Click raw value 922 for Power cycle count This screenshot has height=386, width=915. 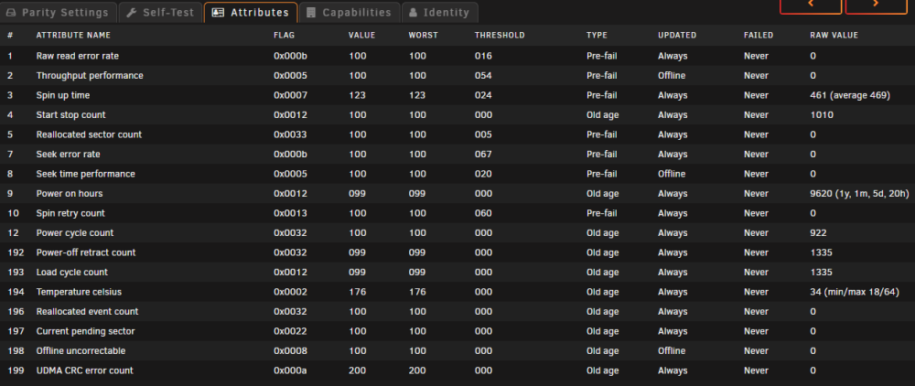tap(818, 232)
